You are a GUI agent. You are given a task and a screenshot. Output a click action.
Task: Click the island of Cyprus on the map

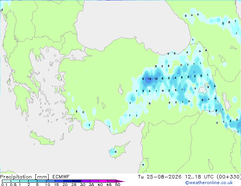[x=119, y=150]
